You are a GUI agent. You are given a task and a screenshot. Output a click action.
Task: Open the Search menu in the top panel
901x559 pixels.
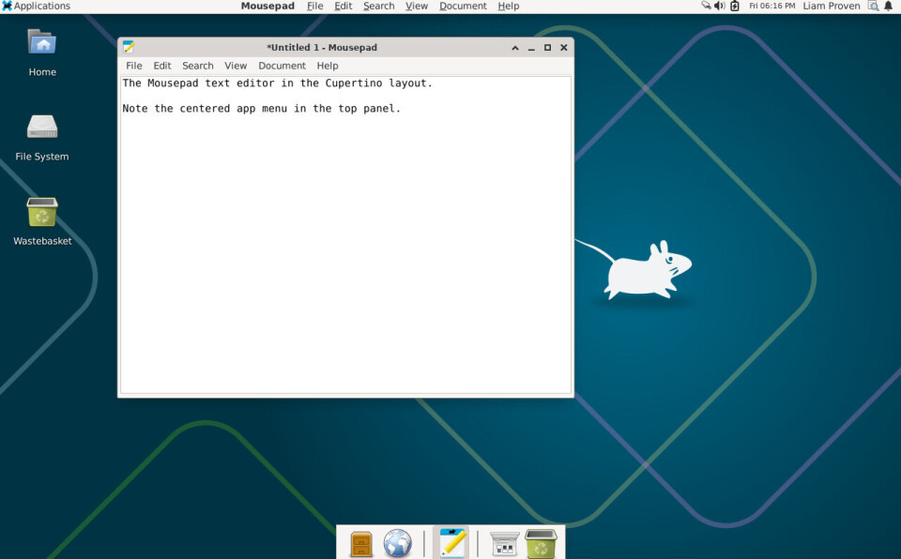point(378,6)
